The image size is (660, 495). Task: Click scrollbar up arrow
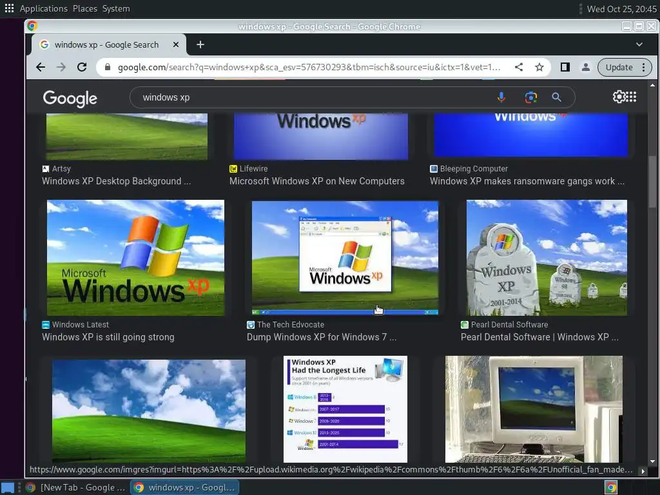[652, 86]
